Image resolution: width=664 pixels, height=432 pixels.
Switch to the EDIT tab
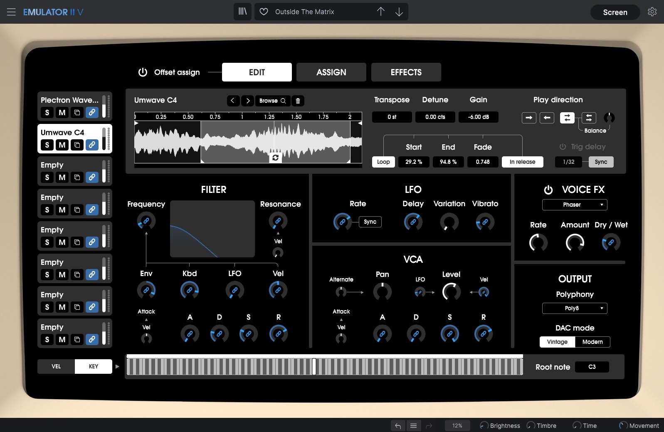click(257, 72)
